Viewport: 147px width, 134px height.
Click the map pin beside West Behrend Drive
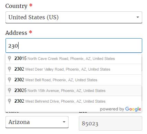[10, 101]
